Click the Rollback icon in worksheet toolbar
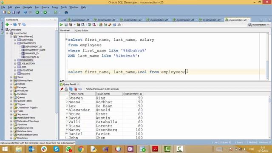 94,25
